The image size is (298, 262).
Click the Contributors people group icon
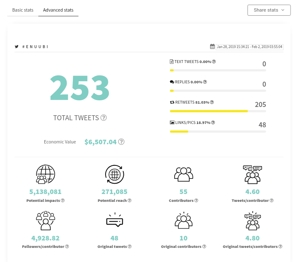coord(183,174)
